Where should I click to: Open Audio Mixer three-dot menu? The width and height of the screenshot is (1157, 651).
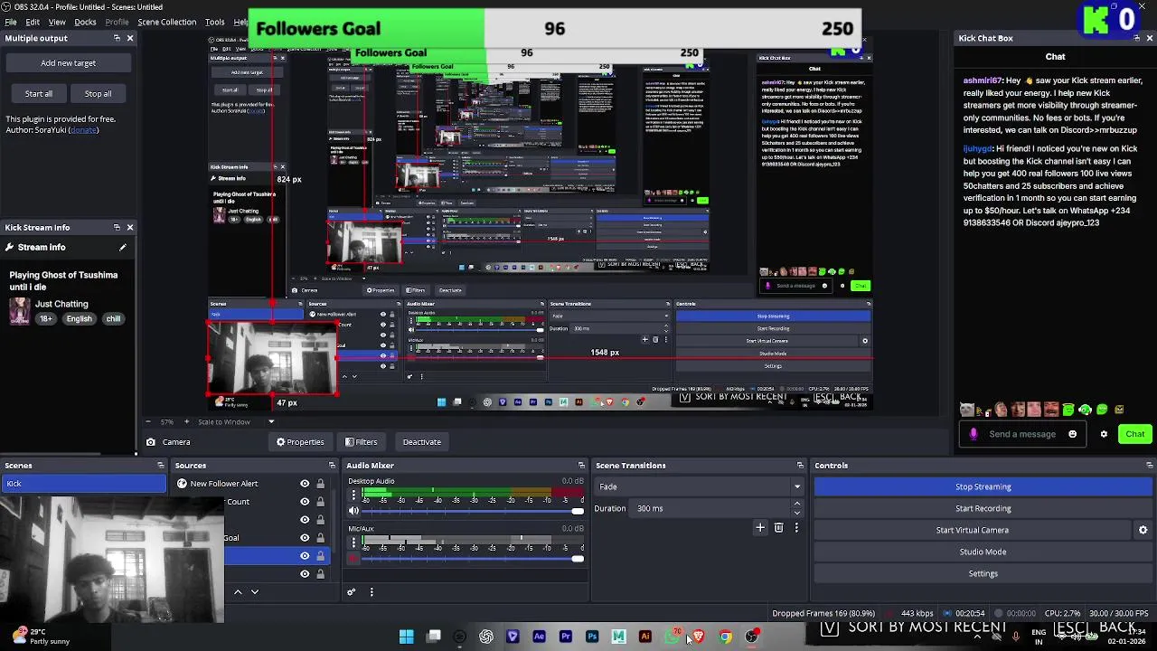372,592
